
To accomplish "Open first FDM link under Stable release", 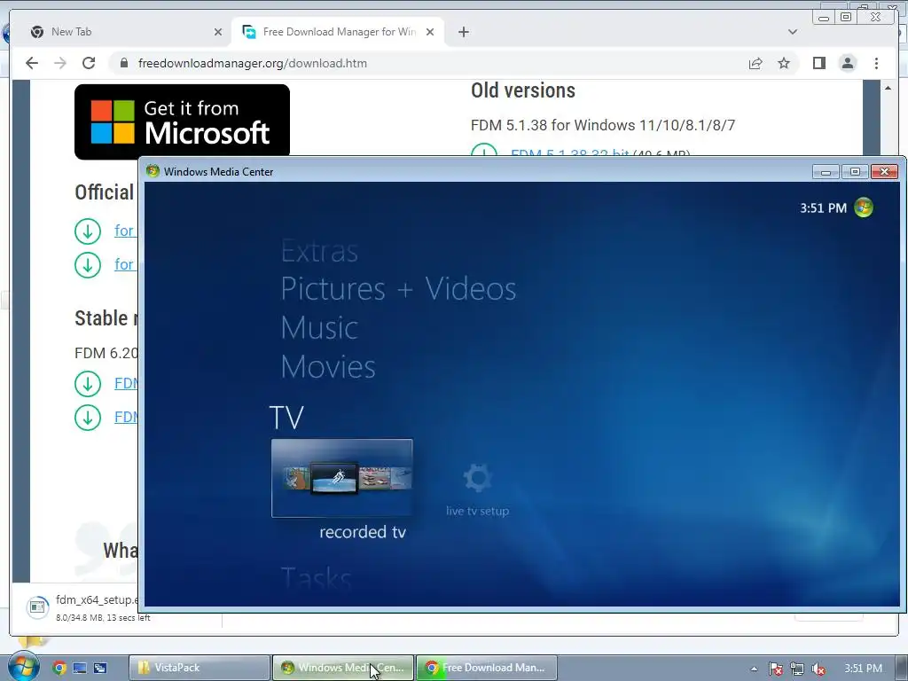I will 126,383.
